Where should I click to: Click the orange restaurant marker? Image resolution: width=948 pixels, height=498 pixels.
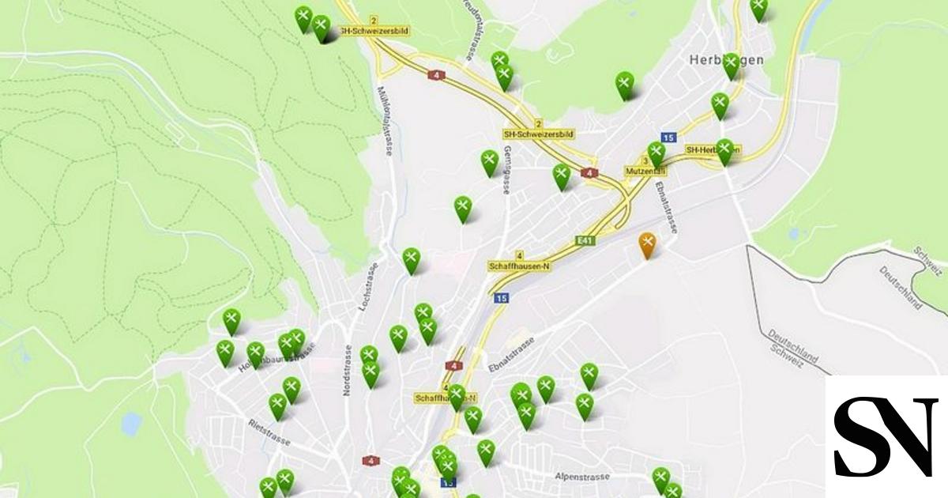[648, 245]
